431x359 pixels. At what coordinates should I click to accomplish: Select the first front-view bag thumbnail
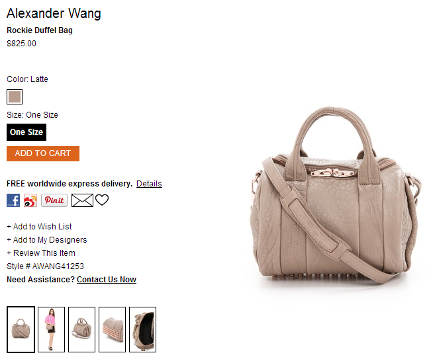coord(21,329)
